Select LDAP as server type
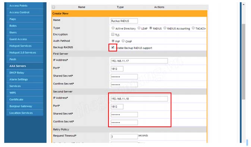Image resolution: width=251 pixels, height=147 pixels. [139, 28]
